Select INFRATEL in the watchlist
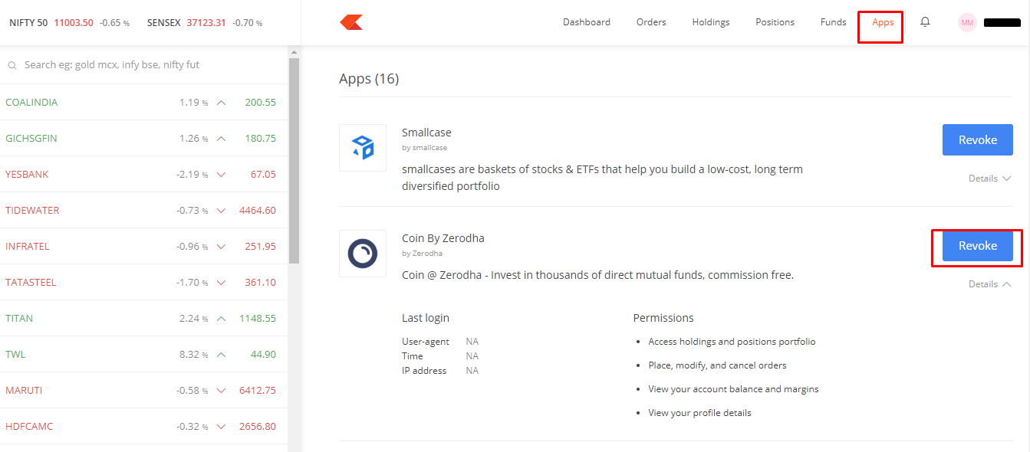 pos(144,247)
